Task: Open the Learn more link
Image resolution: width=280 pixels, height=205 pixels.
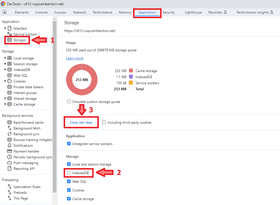Action: tap(75, 58)
